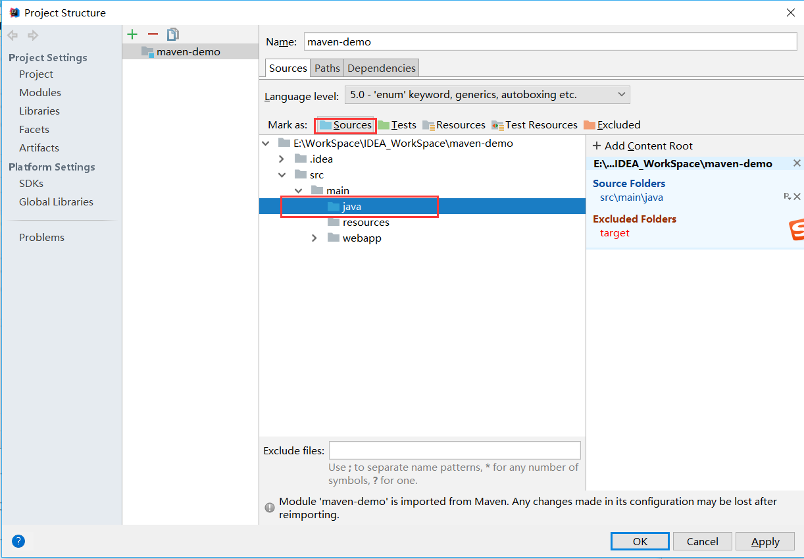
Task: Click Add Content Root
Action: pyautogui.click(x=643, y=146)
